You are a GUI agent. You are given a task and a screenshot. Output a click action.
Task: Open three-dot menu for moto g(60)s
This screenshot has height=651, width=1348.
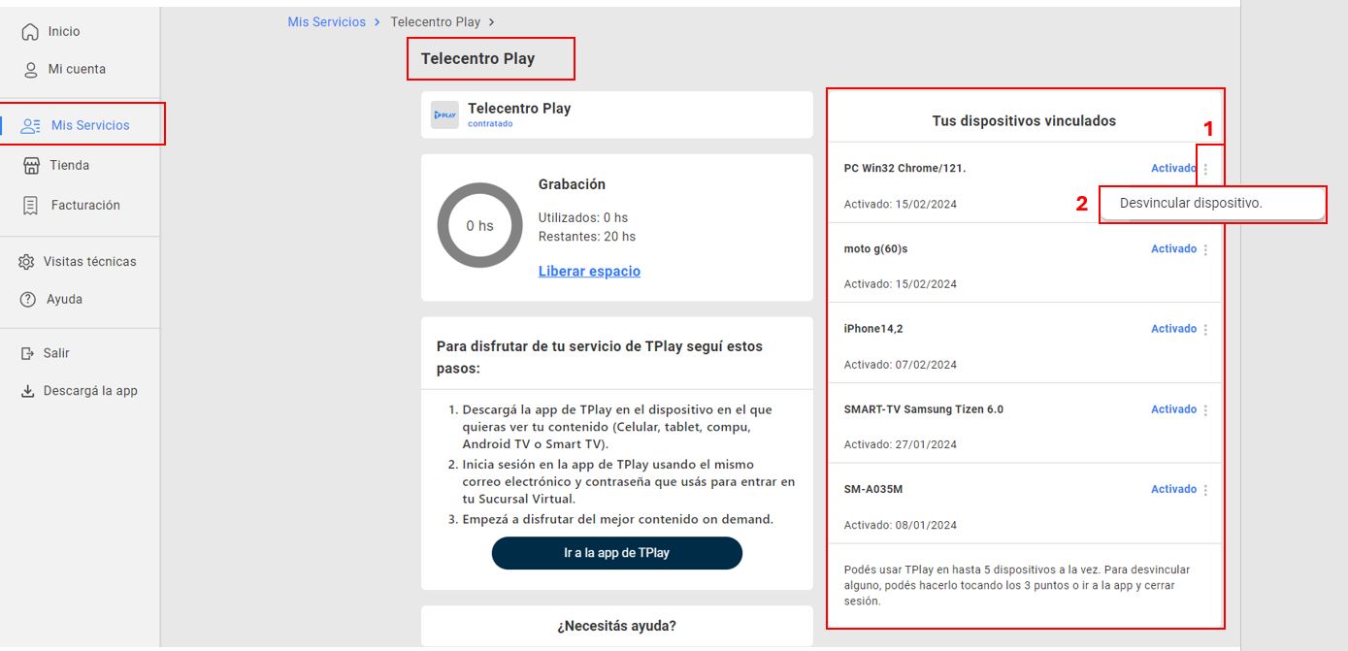point(1205,250)
